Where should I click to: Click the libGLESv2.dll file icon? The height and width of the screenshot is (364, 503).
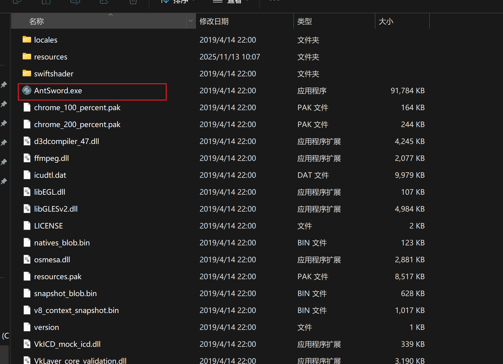click(x=27, y=209)
